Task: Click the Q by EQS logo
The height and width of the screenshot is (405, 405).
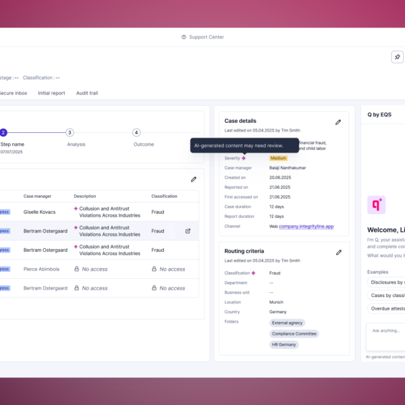Action: 377,205
